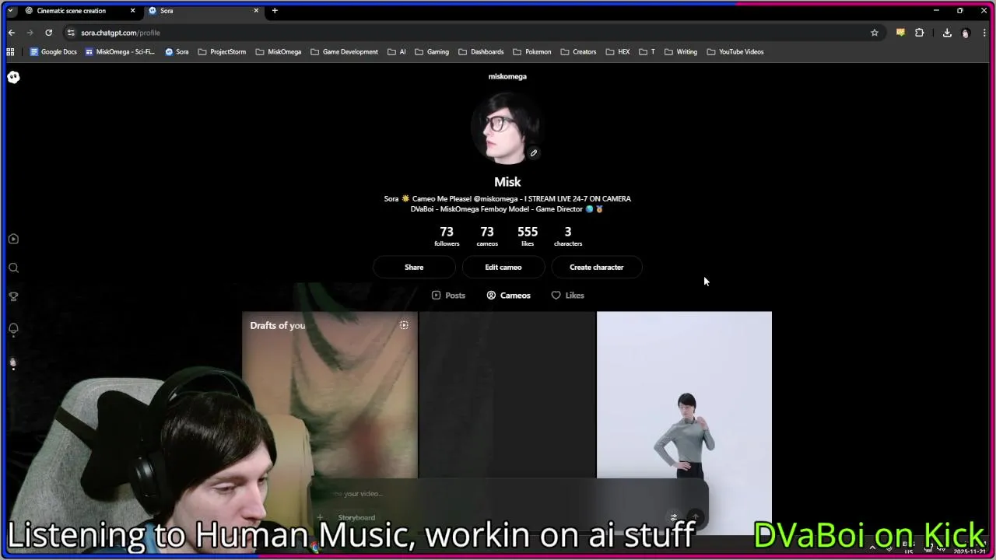Open Dashboards bookmark folder

481,52
